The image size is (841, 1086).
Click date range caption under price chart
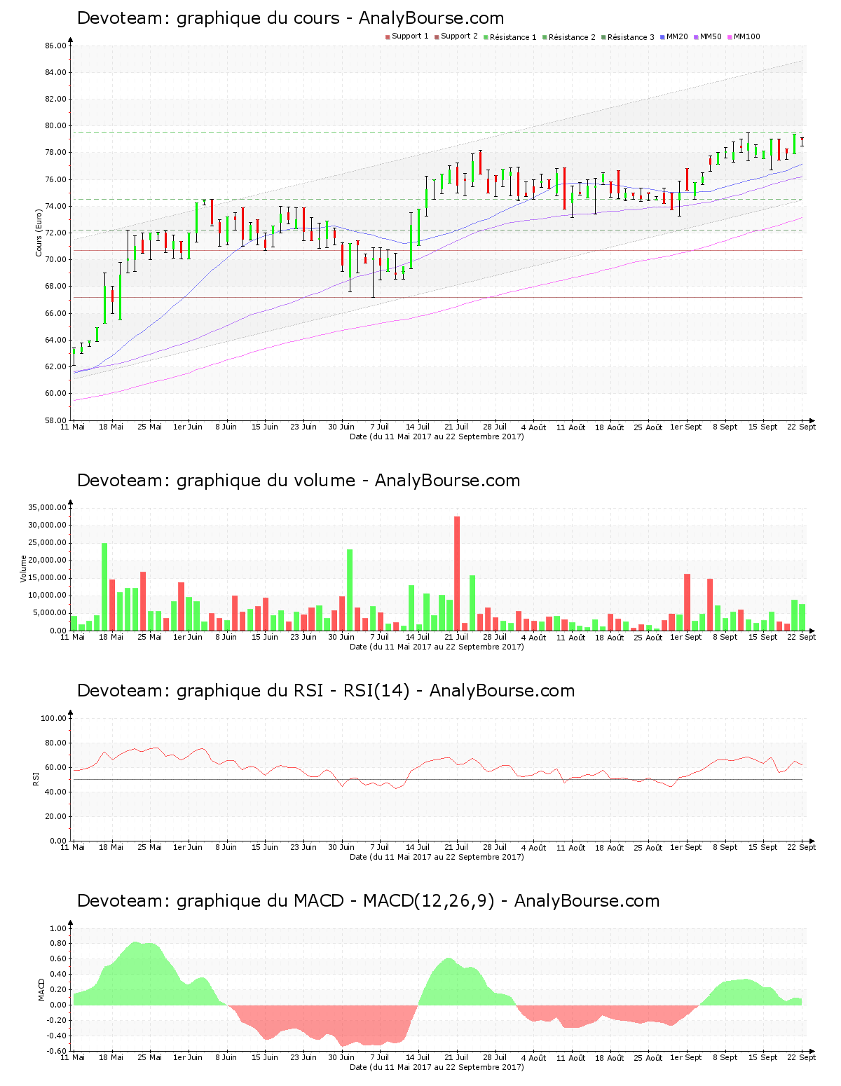tap(437, 437)
